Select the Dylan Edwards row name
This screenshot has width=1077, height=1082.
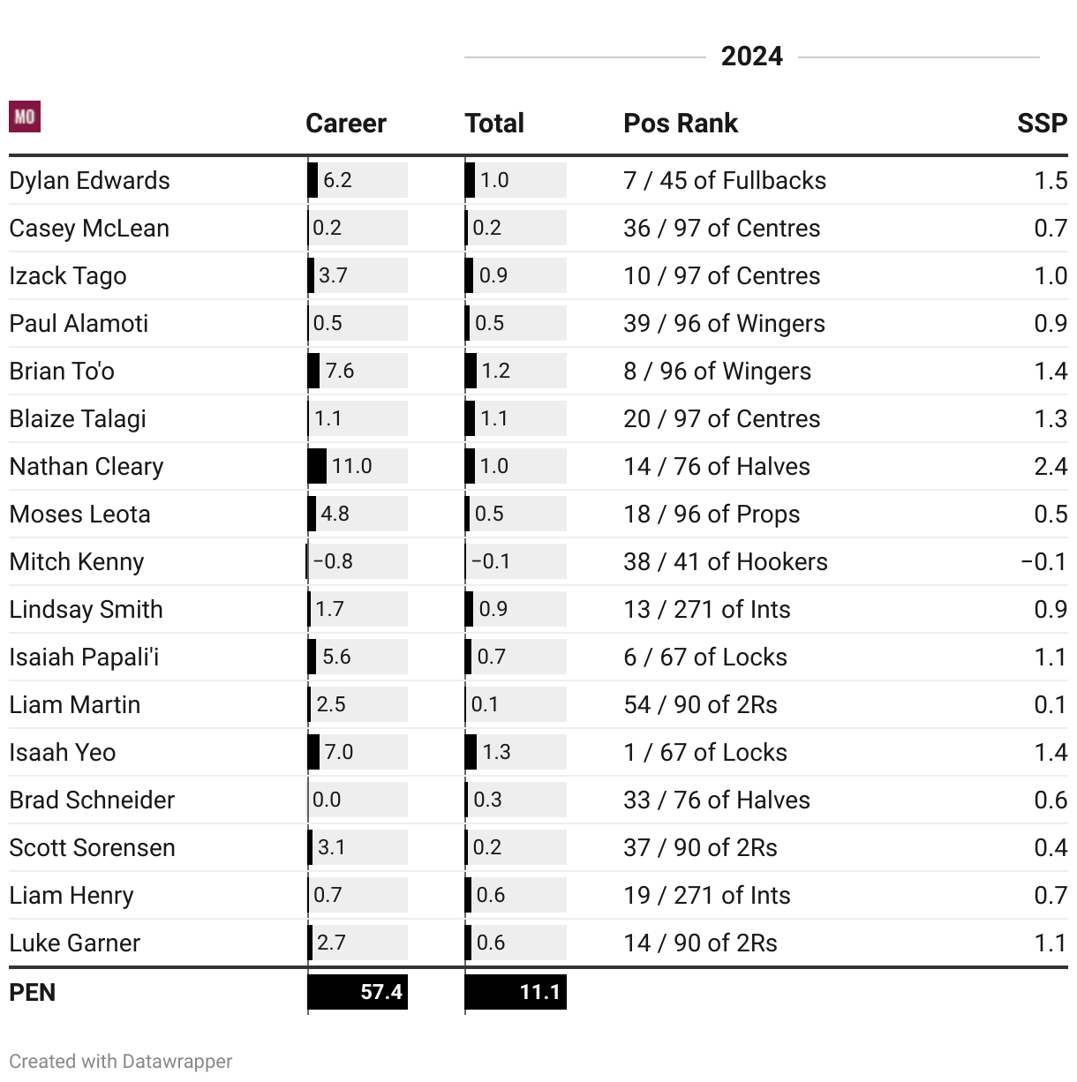[90, 180]
